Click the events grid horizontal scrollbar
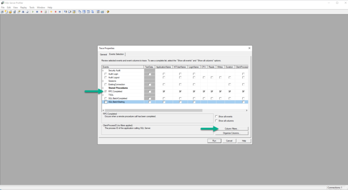348x190 pixels. coord(153,110)
